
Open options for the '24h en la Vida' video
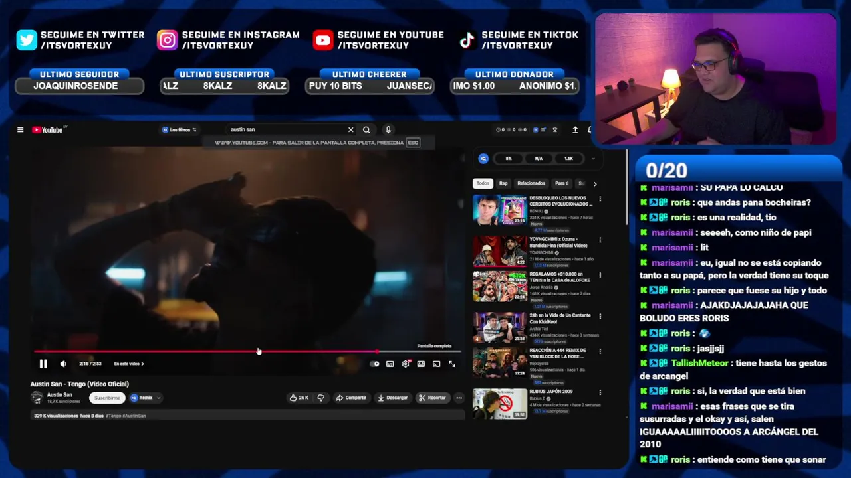pos(600,316)
